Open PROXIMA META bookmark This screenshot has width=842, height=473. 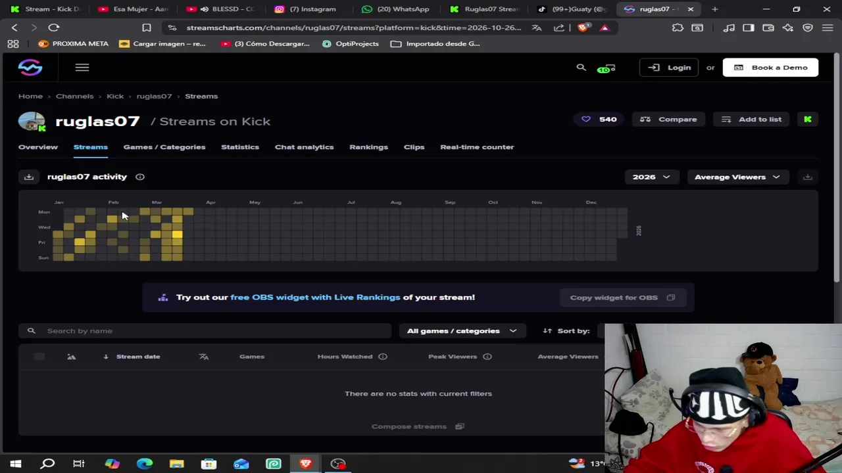[73, 43]
